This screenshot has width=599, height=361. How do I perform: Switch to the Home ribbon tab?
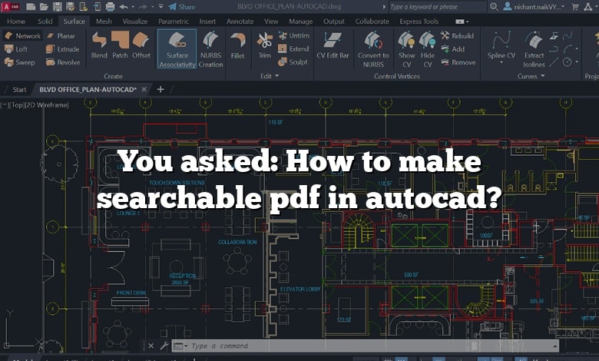coord(16,22)
